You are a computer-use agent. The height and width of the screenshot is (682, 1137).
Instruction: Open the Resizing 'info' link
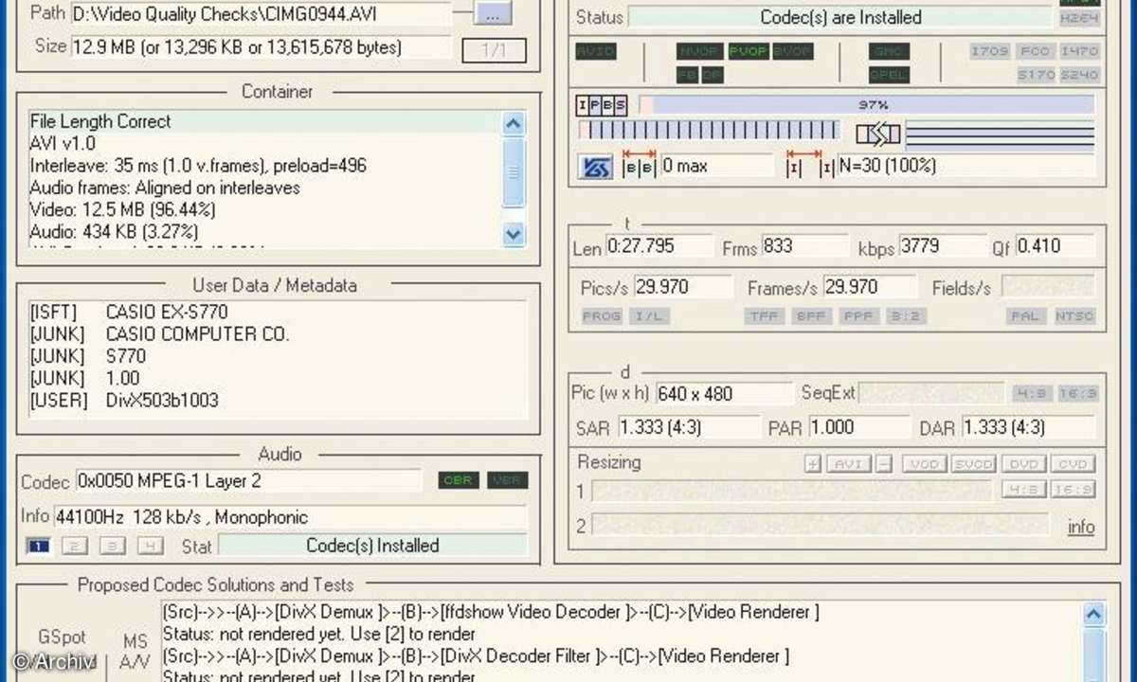tap(1081, 527)
